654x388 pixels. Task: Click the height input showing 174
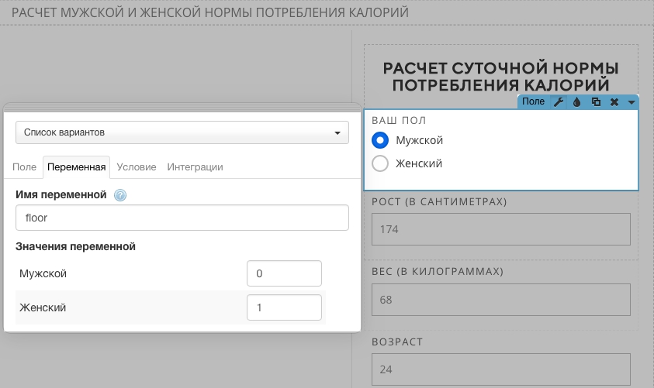tap(501, 229)
